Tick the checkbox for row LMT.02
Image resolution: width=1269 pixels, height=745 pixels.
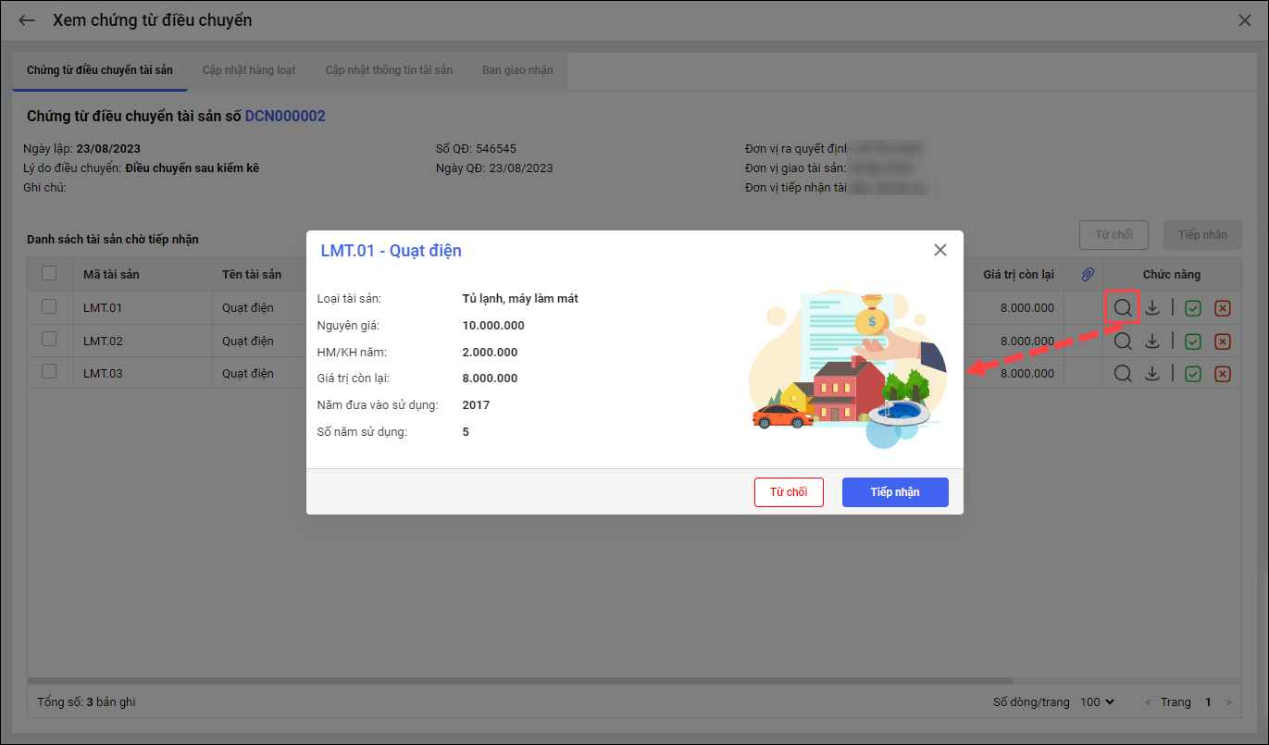coord(50,340)
